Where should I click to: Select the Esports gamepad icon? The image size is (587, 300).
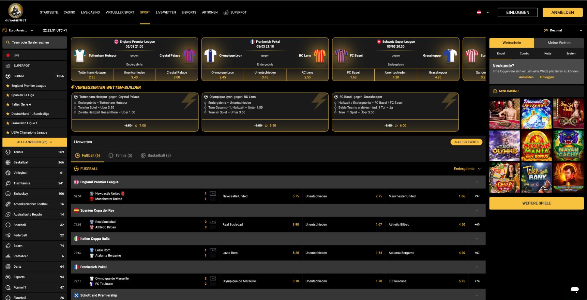pos(8,277)
